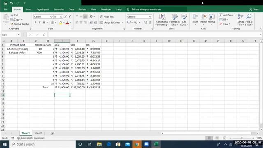Apply fill color bucket
This screenshot has height=148, width=263.
coord(61,23)
